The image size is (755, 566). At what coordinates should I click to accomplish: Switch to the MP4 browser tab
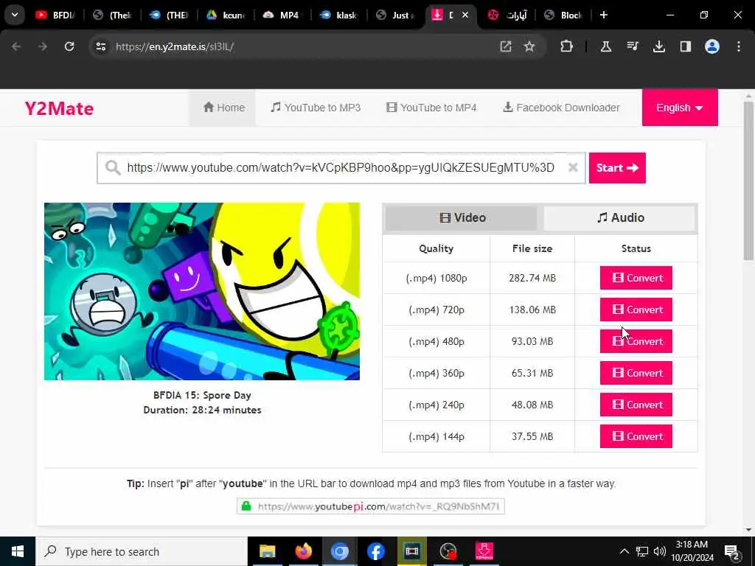[x=282, y=15]
